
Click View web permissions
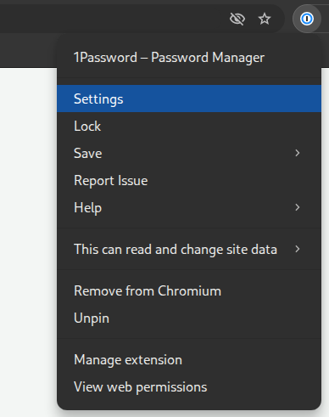189,386
